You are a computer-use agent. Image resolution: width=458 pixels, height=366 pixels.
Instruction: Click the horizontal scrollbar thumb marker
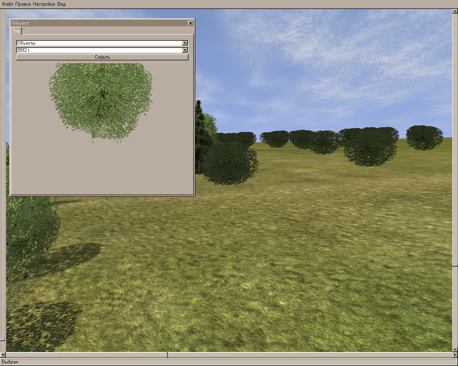click(x=166, y=355)
